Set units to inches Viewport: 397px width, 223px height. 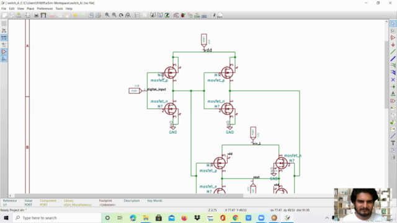pos(4,30)
